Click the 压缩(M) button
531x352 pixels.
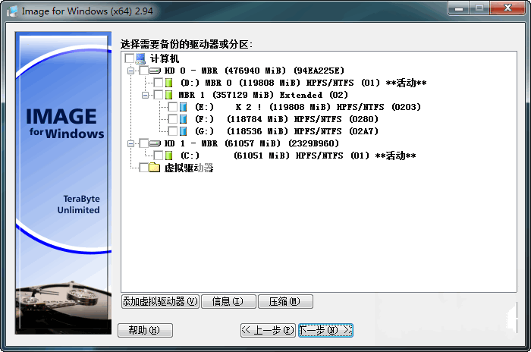click(x=285, y=301)
